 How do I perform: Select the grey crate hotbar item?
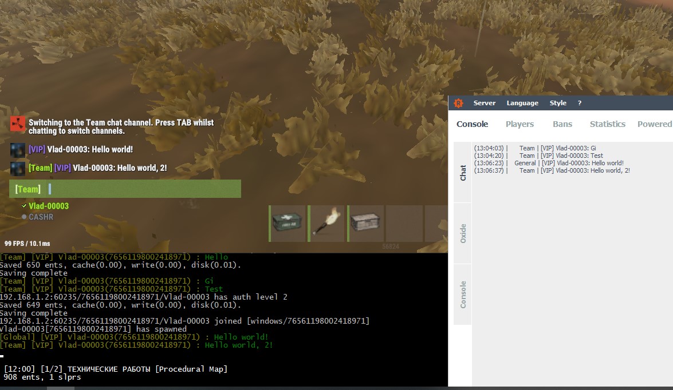click(365, 224)
